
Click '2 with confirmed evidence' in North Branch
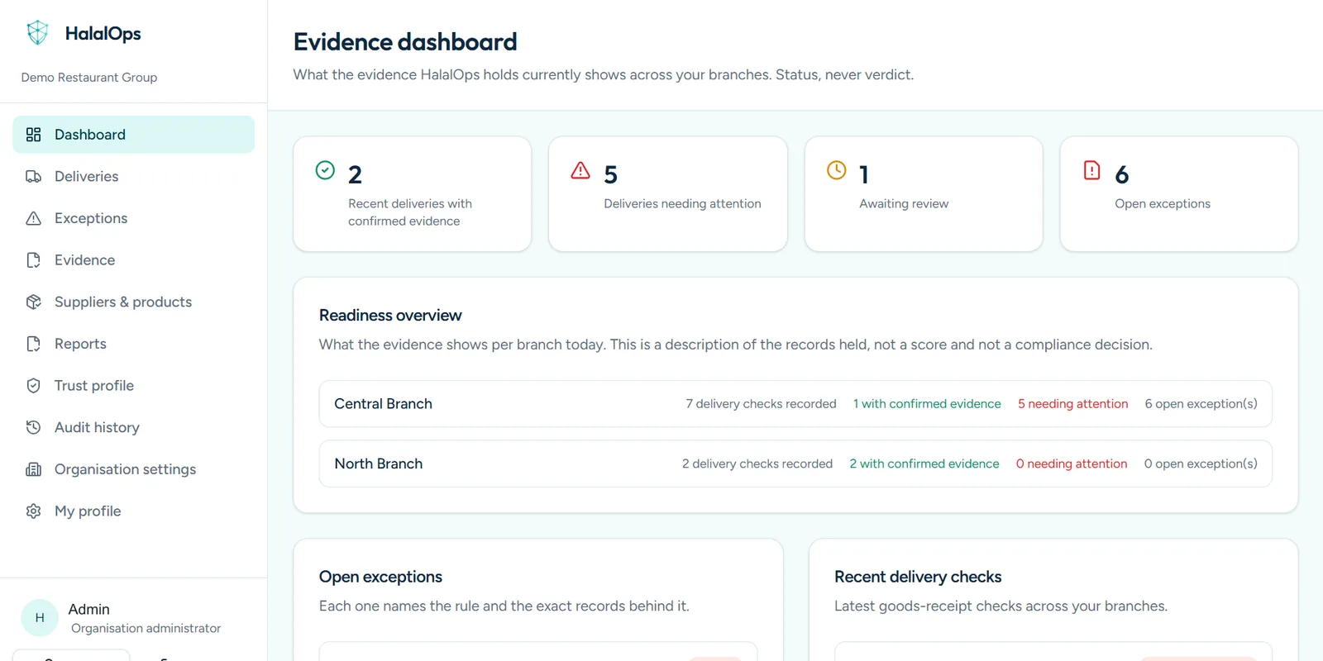point(924,464)
